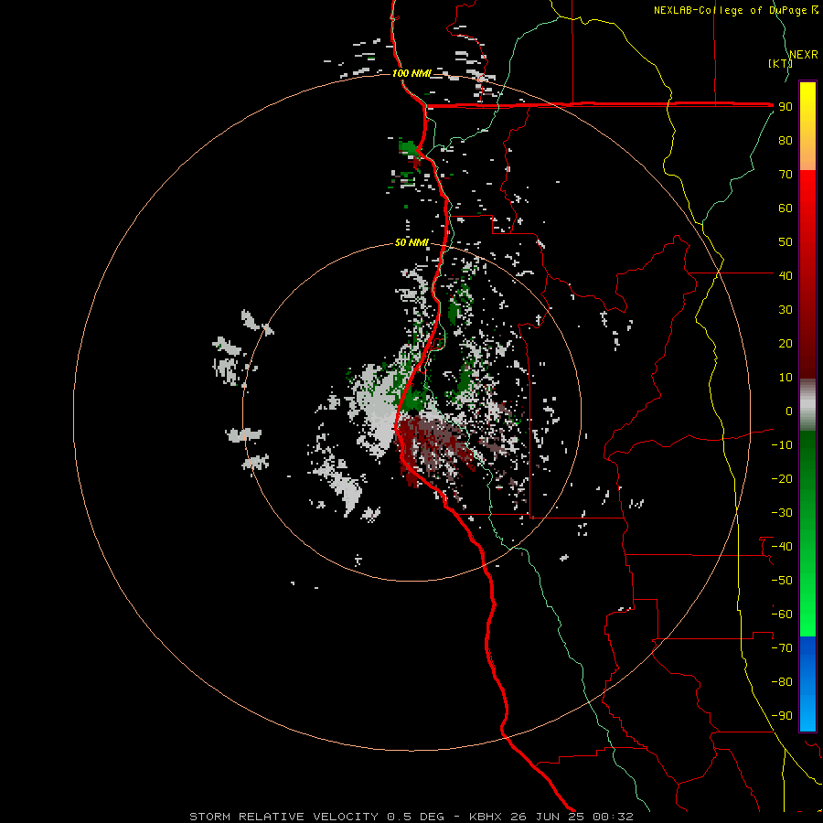This screenshot has width=823, height=823.
Task: Select the 50 tick label on the color scale
Action: [786, 242]
